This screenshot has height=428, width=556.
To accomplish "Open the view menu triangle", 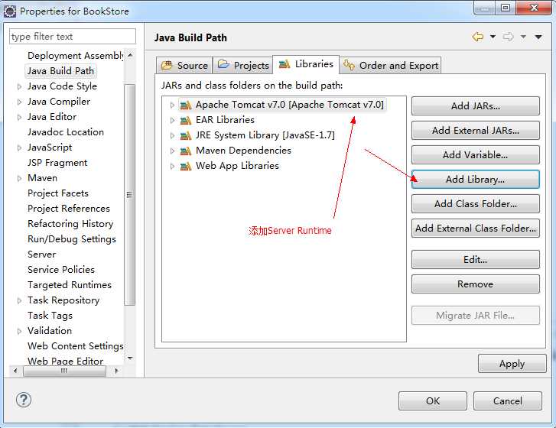I will 538,37.
